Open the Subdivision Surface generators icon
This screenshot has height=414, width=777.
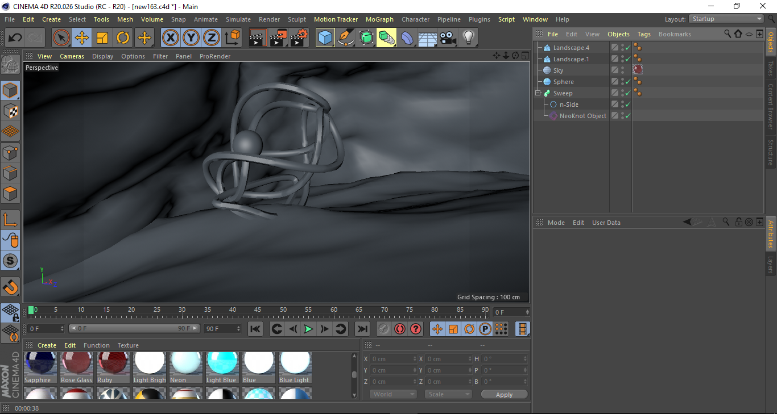click(366, 38)
